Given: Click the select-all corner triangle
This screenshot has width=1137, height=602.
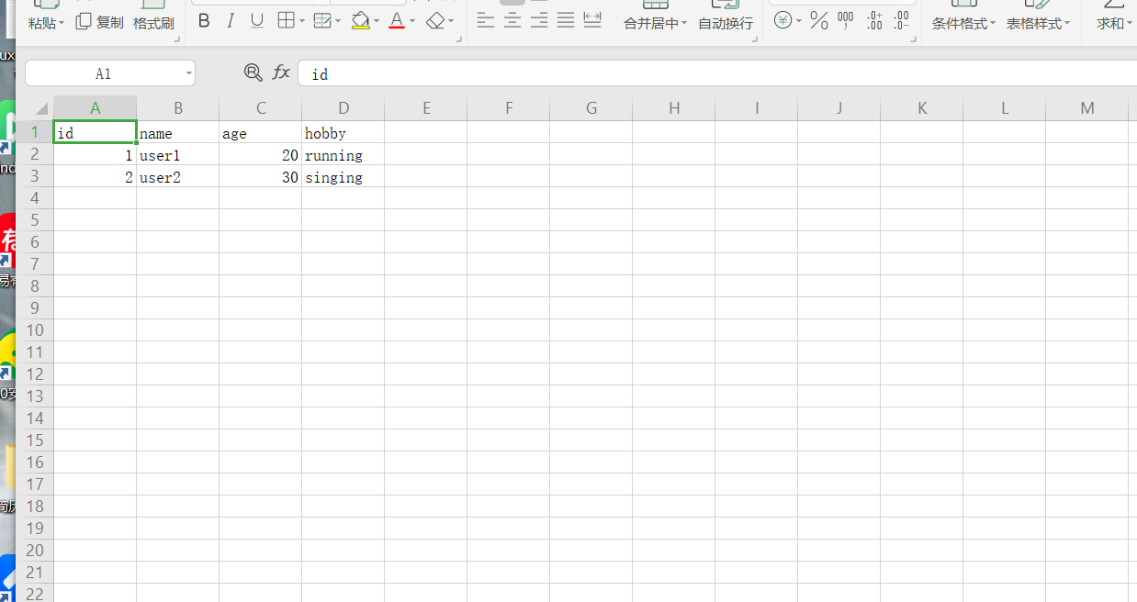Looking at the screenshot, I should pyautogui.click(x=40, y=107).
